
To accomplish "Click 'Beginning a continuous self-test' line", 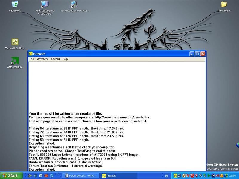I will pos(71,147).
